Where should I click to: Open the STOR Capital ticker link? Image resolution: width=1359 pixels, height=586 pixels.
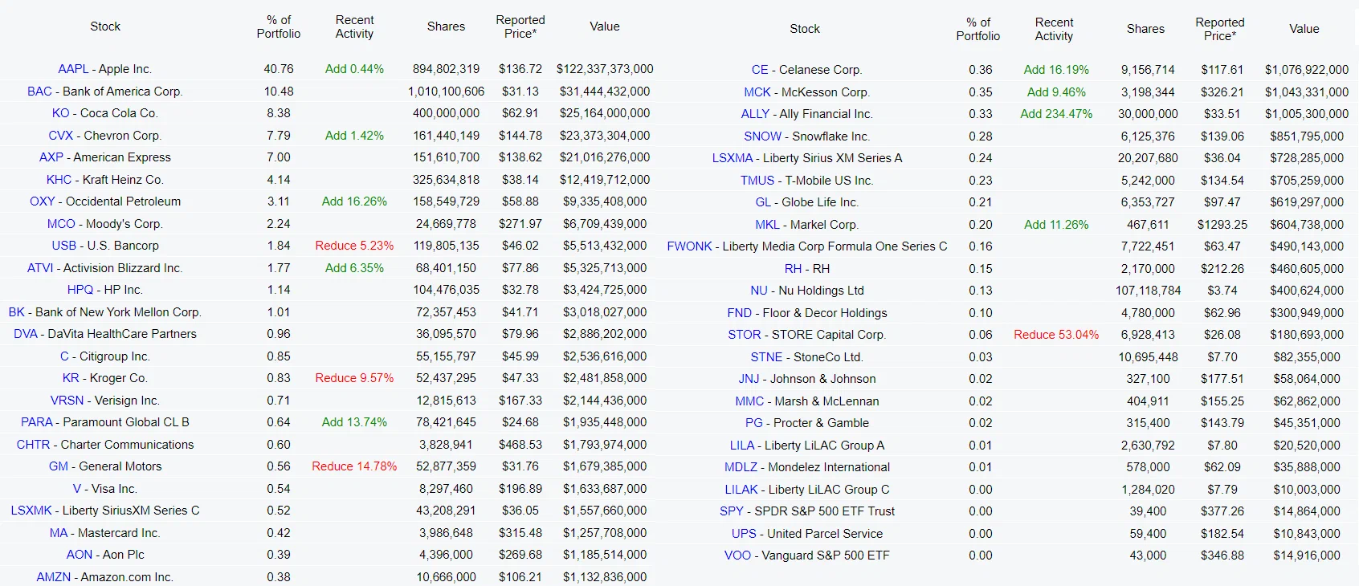point(744,335)
